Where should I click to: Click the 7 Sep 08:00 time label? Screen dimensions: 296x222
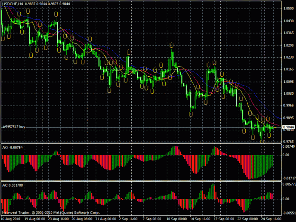(152, 219)
